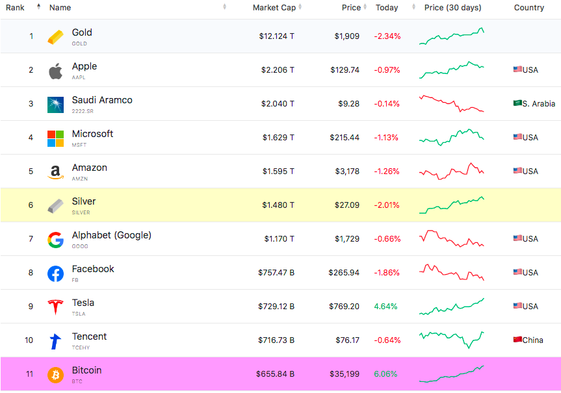Viewport: 561px width, 393px height.
Task: Click the USA flag in Facebook row
Action: click(x=517, y=272)
